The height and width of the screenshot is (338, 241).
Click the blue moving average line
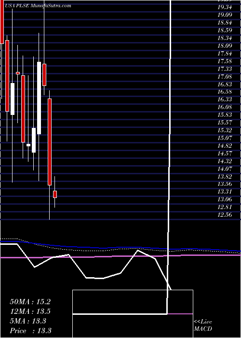click(x=120, y=247)
